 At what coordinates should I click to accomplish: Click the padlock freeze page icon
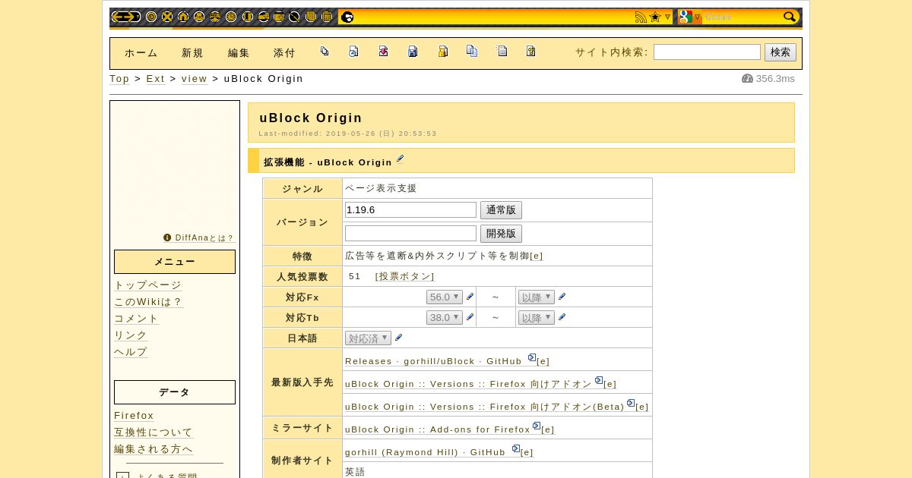[x=442, y=51]
